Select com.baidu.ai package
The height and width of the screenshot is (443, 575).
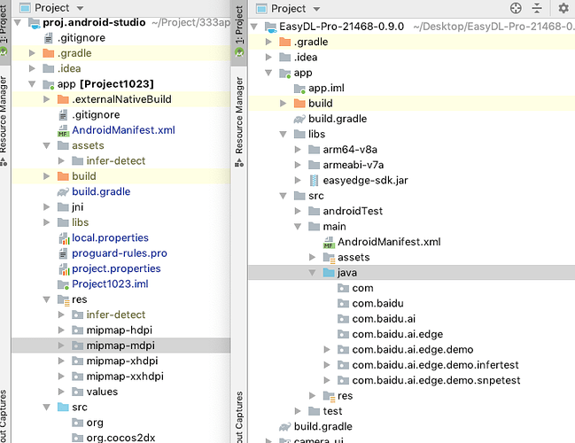(x=384, y=319)
